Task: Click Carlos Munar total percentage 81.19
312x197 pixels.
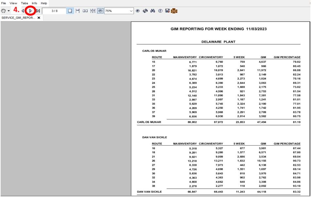Action: click(297, 122)
